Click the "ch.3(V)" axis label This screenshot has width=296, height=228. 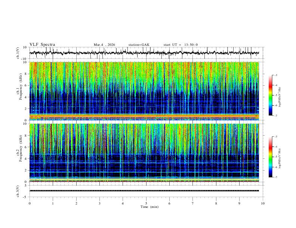18,191
